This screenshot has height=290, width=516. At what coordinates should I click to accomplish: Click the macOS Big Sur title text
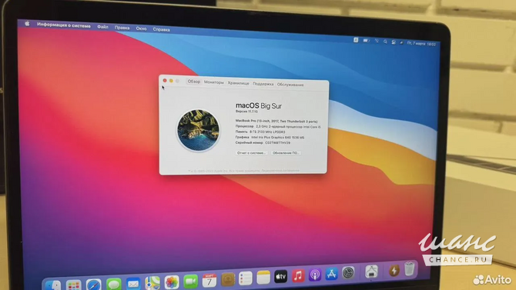point(259,106)
